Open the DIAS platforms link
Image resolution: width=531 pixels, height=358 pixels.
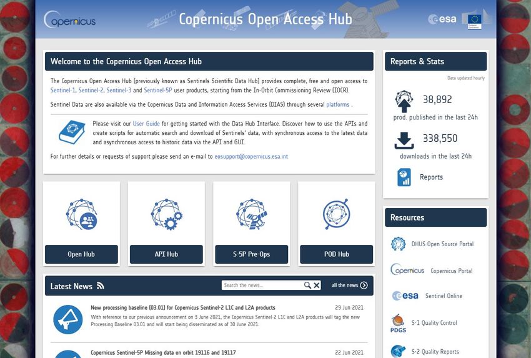click(337, 105)
